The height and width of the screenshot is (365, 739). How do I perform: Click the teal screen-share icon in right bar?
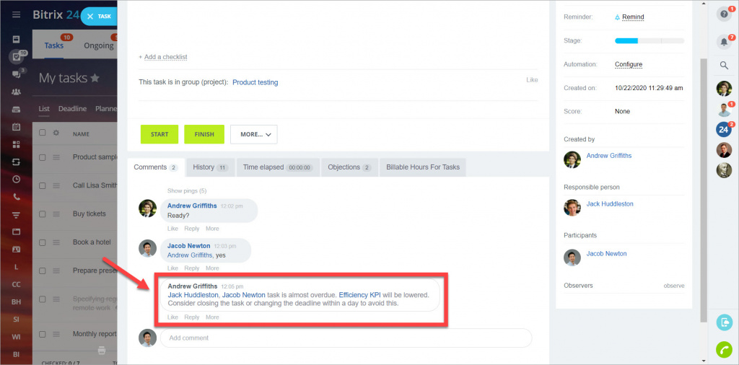click(724, 322)
